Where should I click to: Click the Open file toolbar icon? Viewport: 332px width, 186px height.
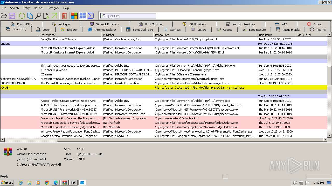coord(4,16)
